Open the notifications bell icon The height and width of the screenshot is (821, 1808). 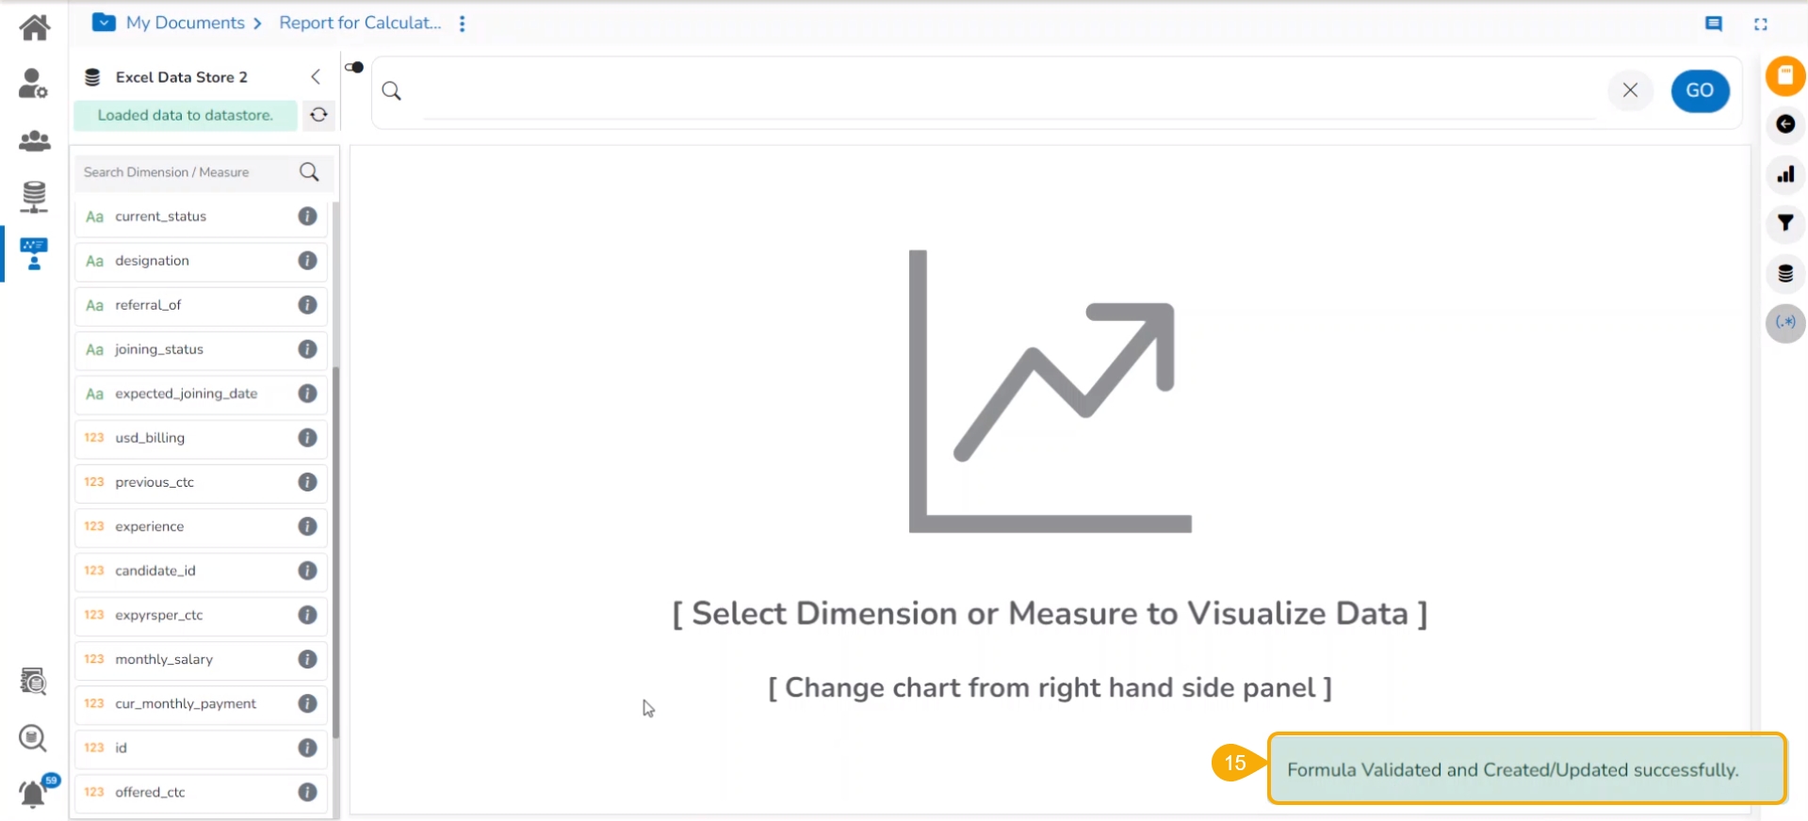click(x=34, y=794)
